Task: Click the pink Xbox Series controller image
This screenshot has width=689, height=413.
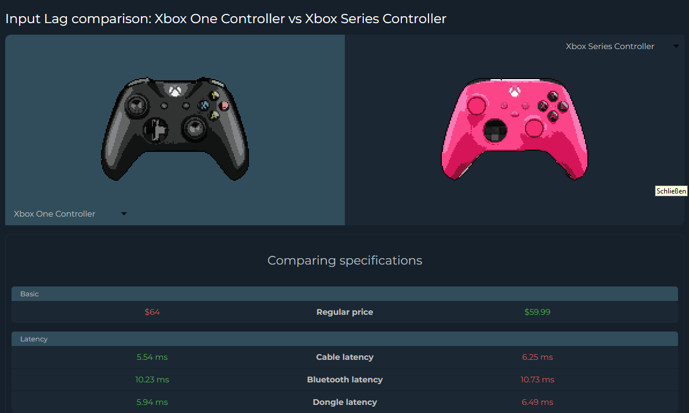Action: [515, 129]
